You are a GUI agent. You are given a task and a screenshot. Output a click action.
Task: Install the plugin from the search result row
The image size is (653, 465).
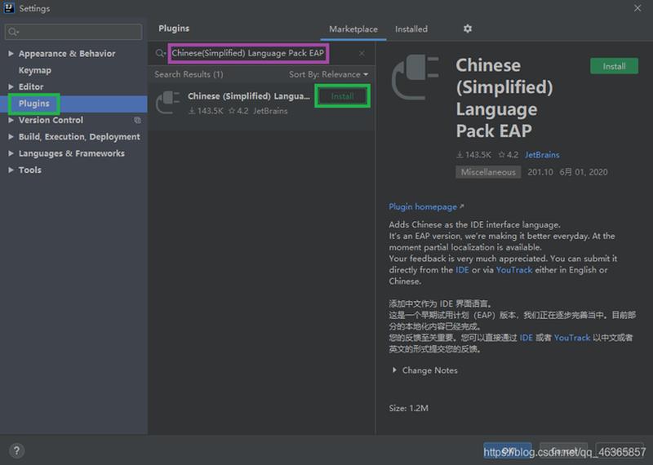342,96
